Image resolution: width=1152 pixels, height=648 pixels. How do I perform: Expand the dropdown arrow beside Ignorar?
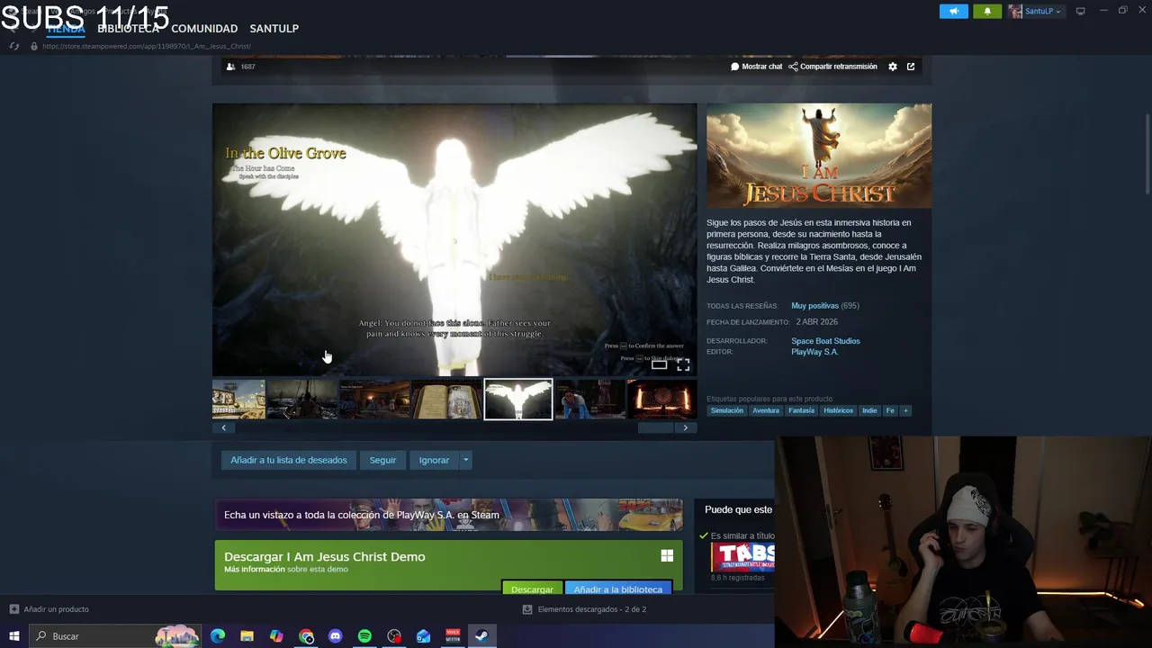[x=465, y=460]
